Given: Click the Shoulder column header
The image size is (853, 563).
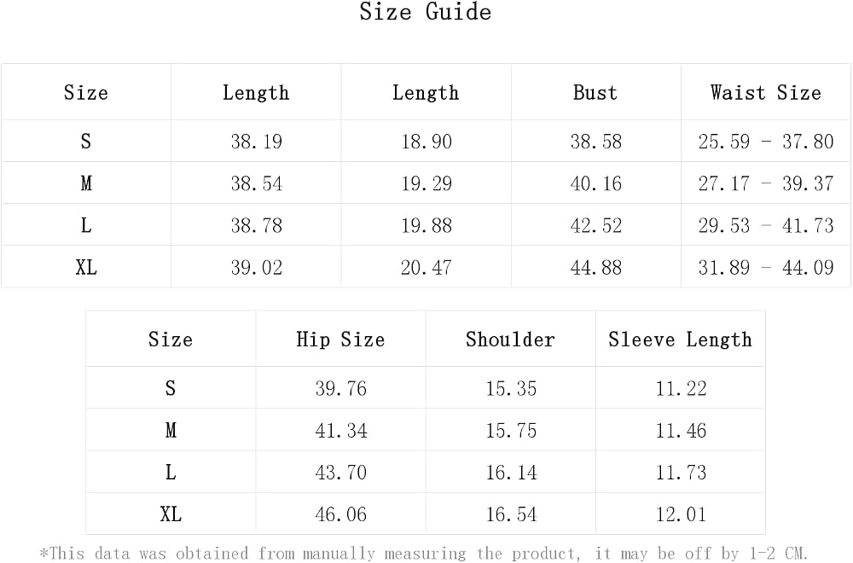Looking at the screenshot, I should click(510, 340).
